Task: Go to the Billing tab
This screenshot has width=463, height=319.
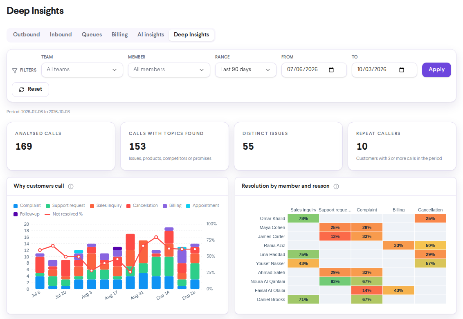Action: pos(119,34)
